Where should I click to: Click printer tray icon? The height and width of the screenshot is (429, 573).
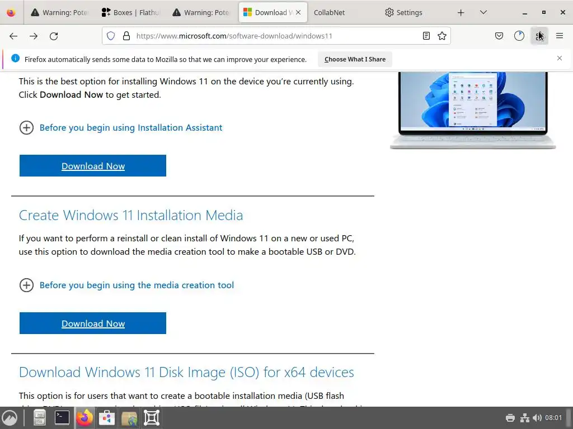coord(510,418)
